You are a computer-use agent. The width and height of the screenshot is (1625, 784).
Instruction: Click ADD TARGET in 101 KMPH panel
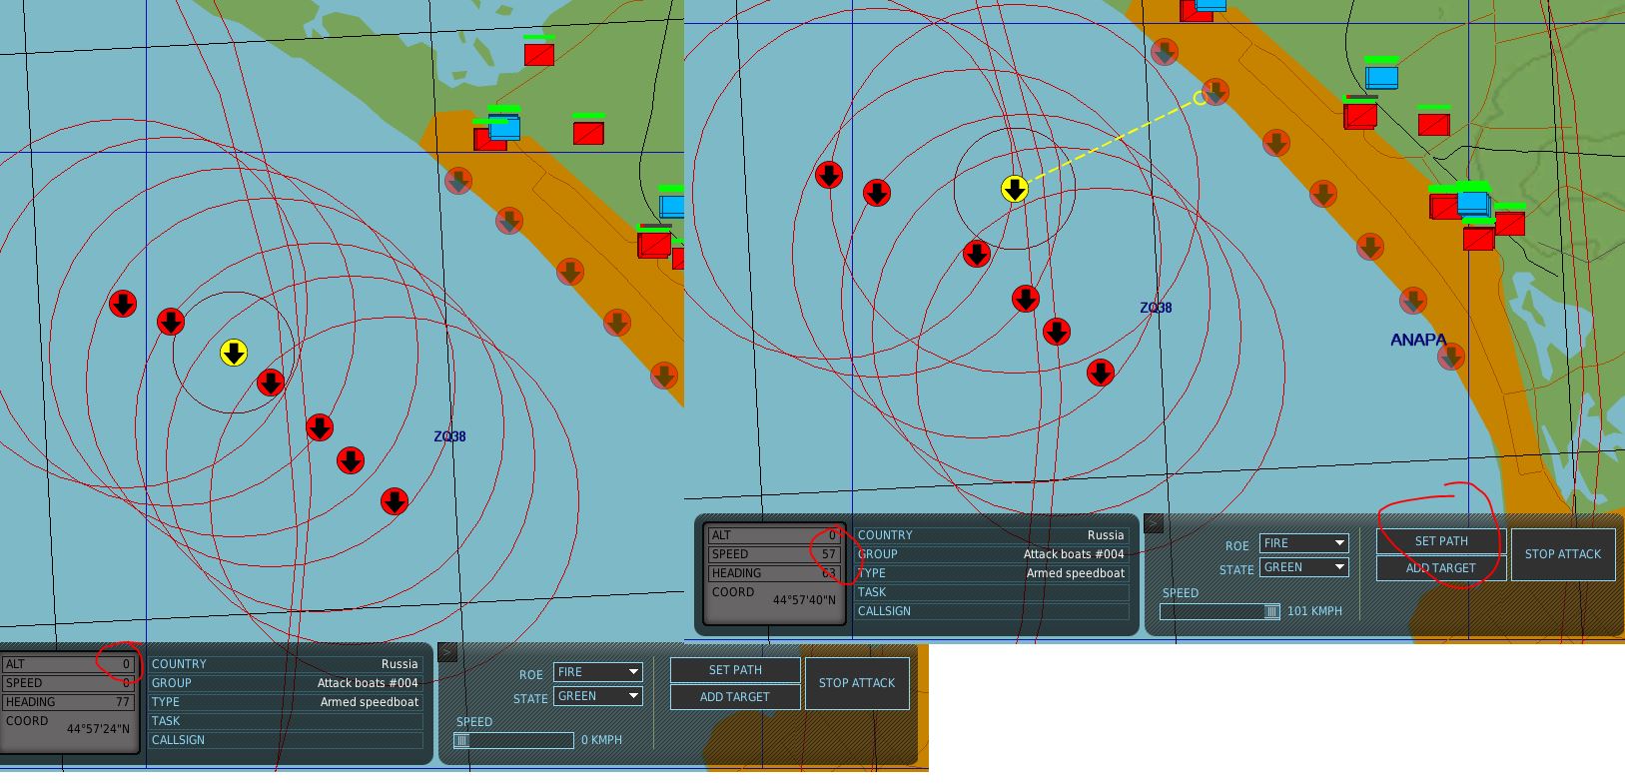coord(1441,568)
